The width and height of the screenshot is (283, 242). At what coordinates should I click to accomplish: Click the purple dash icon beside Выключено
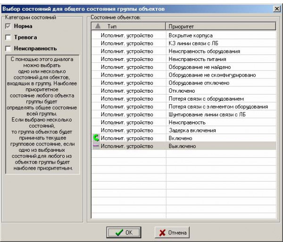pos(95,147)
